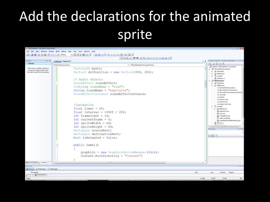
Task: Click the Line column header in Error List
Action: click(212, 172)
